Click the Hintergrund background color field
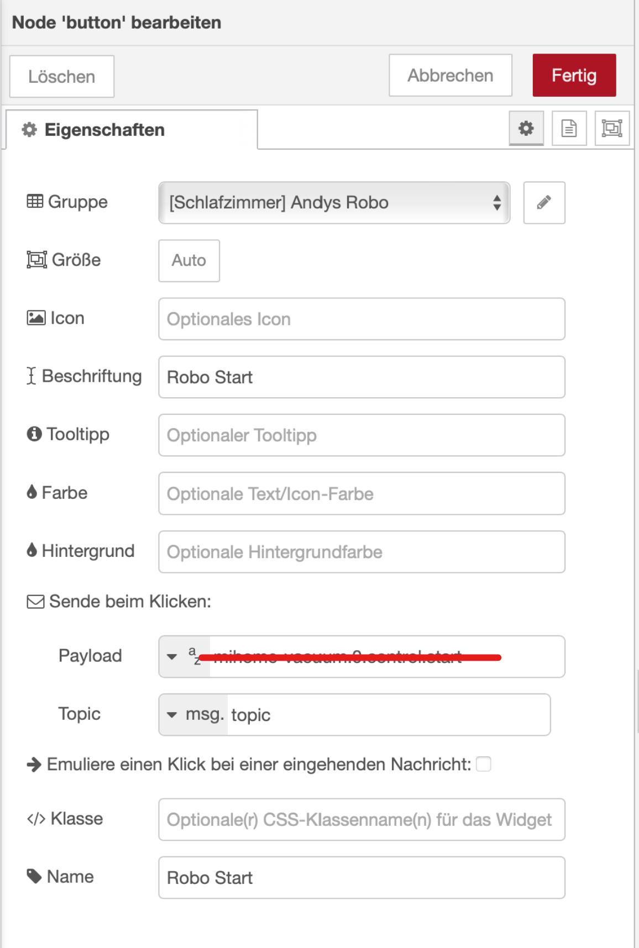The height and width of the screenshot is (948, 639). (362, 552)
